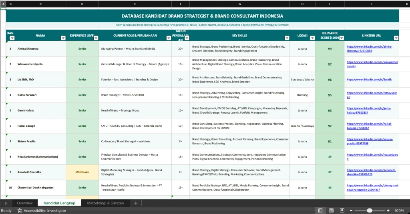
Task: Open the NAMA column filter dropdown
Action: (x=63, y=38)
